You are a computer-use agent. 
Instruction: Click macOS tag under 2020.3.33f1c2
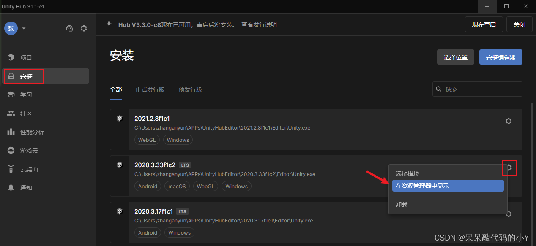[177, 187]
